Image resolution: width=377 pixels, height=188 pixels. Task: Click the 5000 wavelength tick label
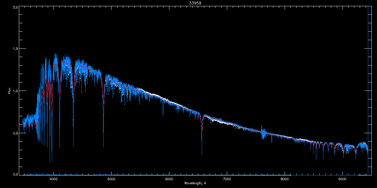pyautogui.click(x=112, y=179)
